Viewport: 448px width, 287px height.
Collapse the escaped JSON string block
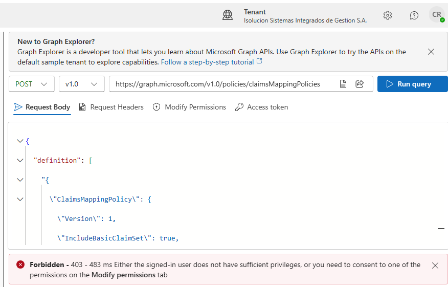[x=20, y=180]
